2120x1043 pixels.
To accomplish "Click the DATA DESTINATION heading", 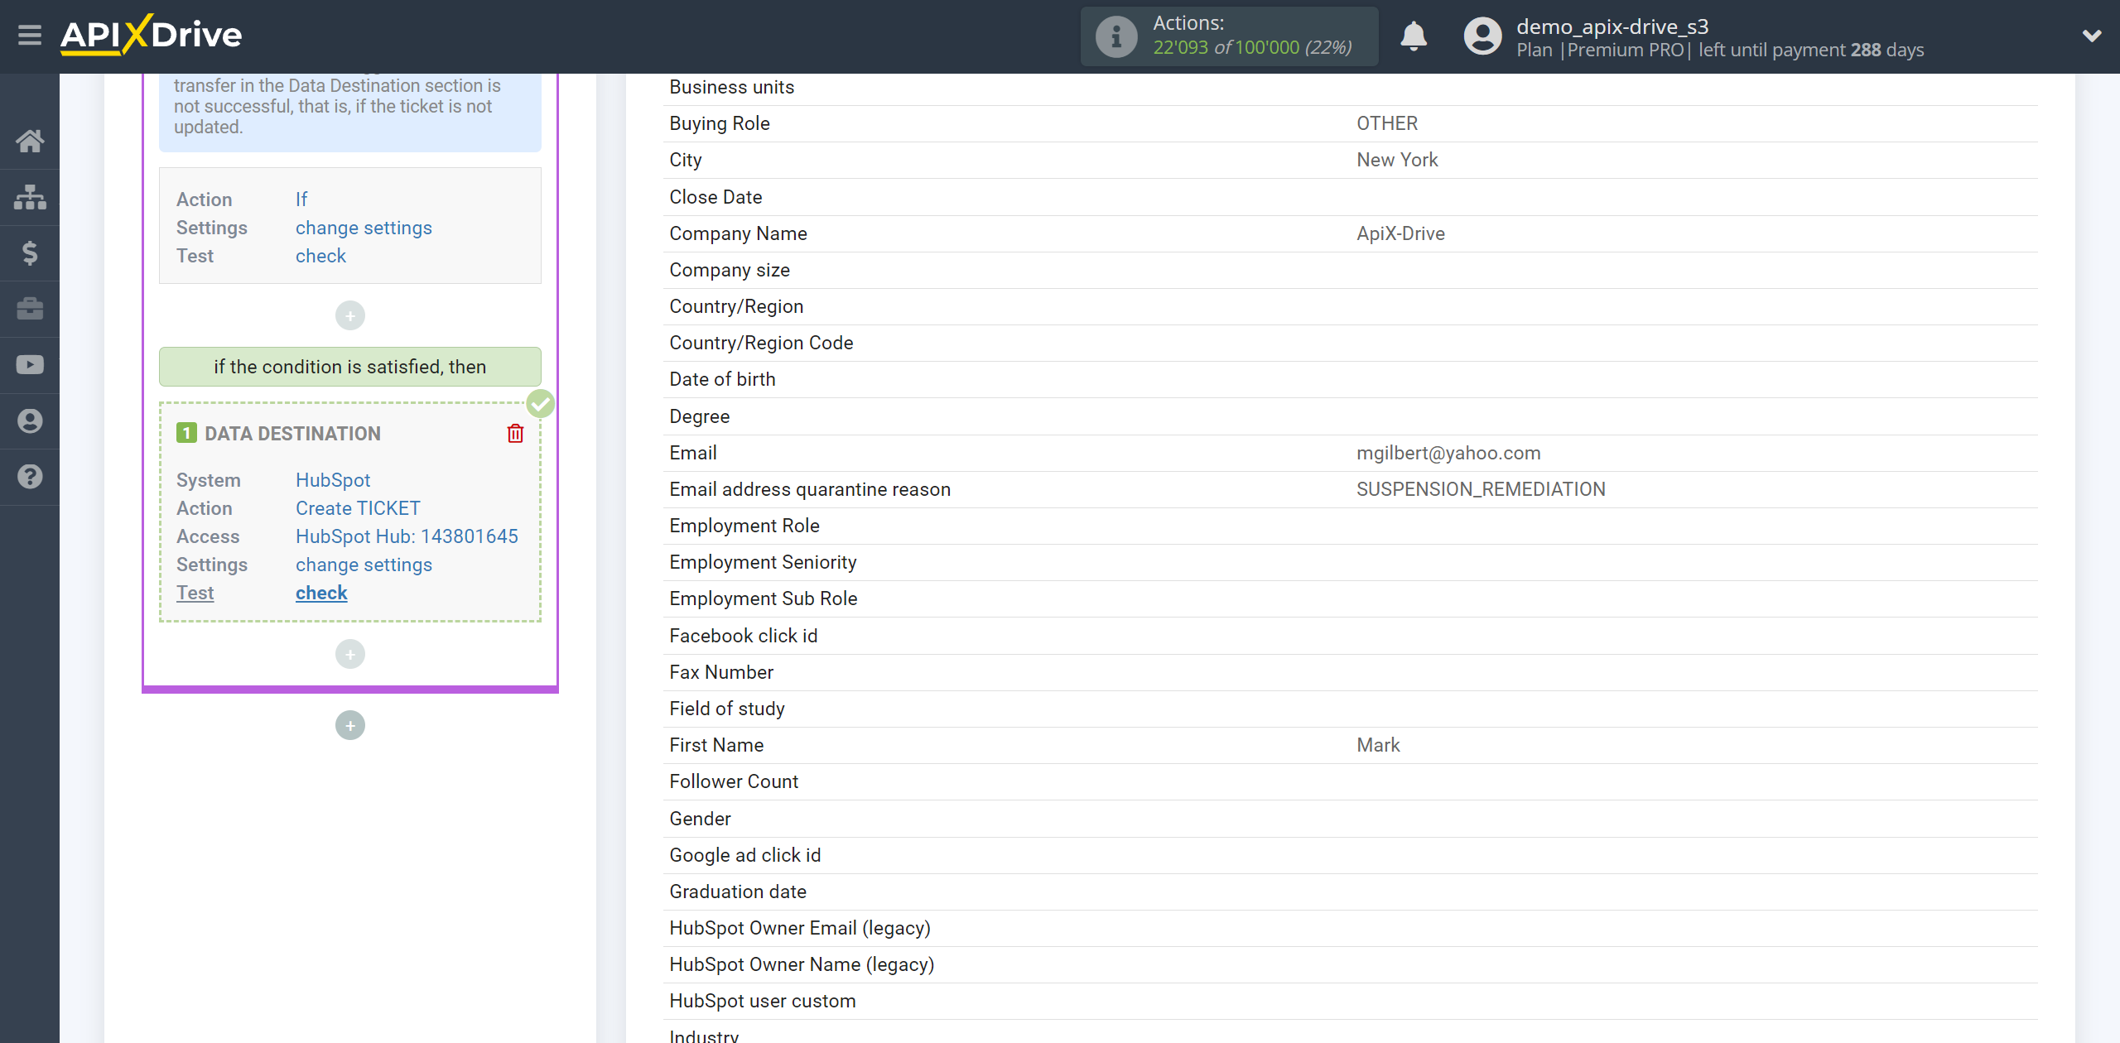I will tap(292, 434).
